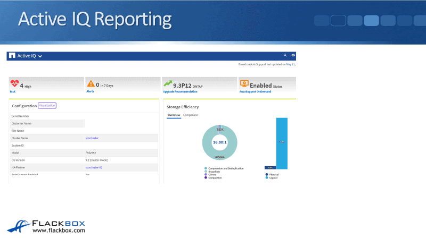Select the Overview tab
The height and width of the screenshot is (239, 426).
(174, 115)
